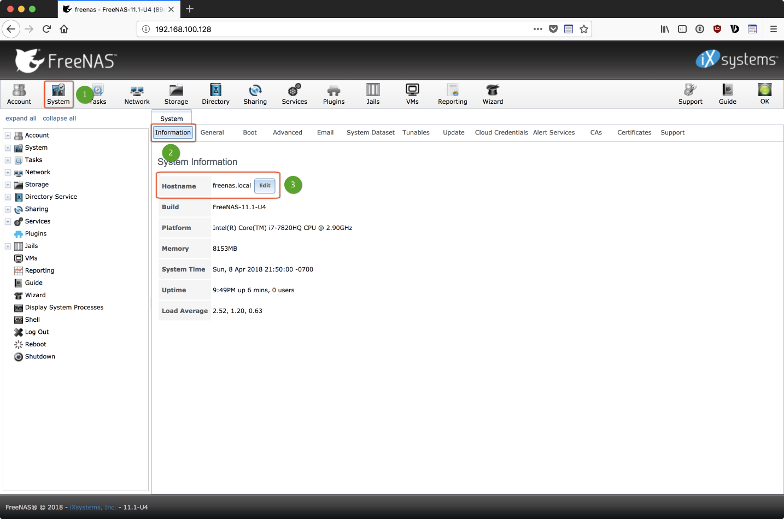
Task: Click the hostname Edit button
Action: [265, 186]
